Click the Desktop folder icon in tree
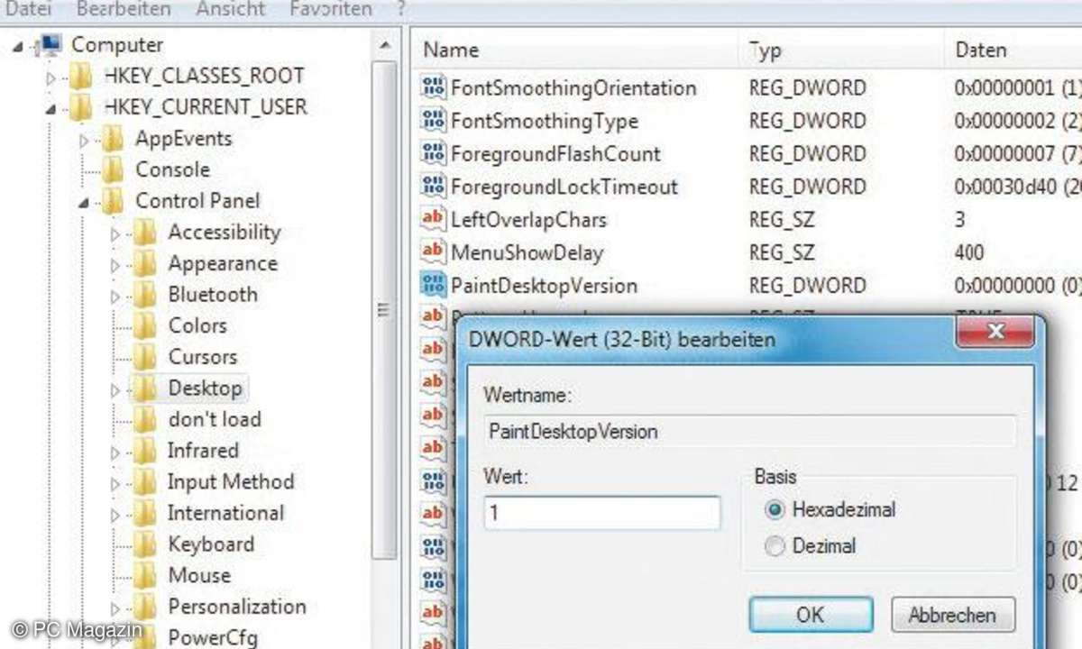The width and height of the screenshot is (1082, 649). (x=144, y=389)
